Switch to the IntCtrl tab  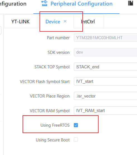(88, 22)
